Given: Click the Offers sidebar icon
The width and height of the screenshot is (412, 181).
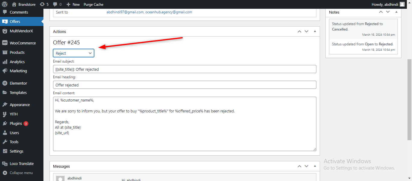Looking at the screenshot, I should tap(5, 21).
